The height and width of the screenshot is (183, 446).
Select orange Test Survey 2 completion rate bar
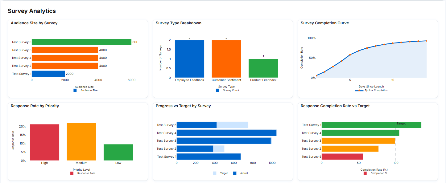click(x=350, y=149)
